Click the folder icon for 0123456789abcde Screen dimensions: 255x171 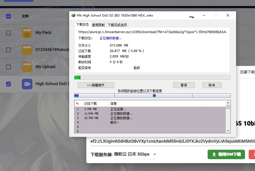[x=27, y=50]
